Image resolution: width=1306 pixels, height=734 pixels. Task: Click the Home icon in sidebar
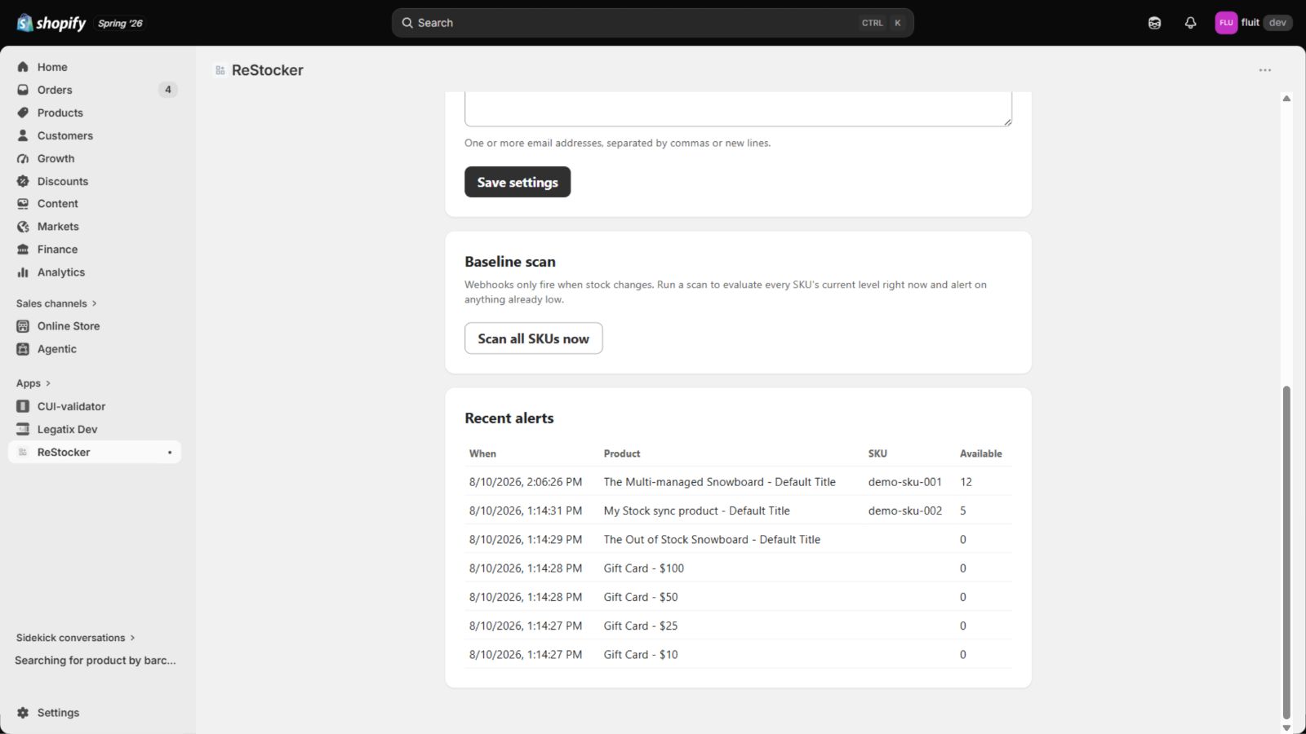23,67
